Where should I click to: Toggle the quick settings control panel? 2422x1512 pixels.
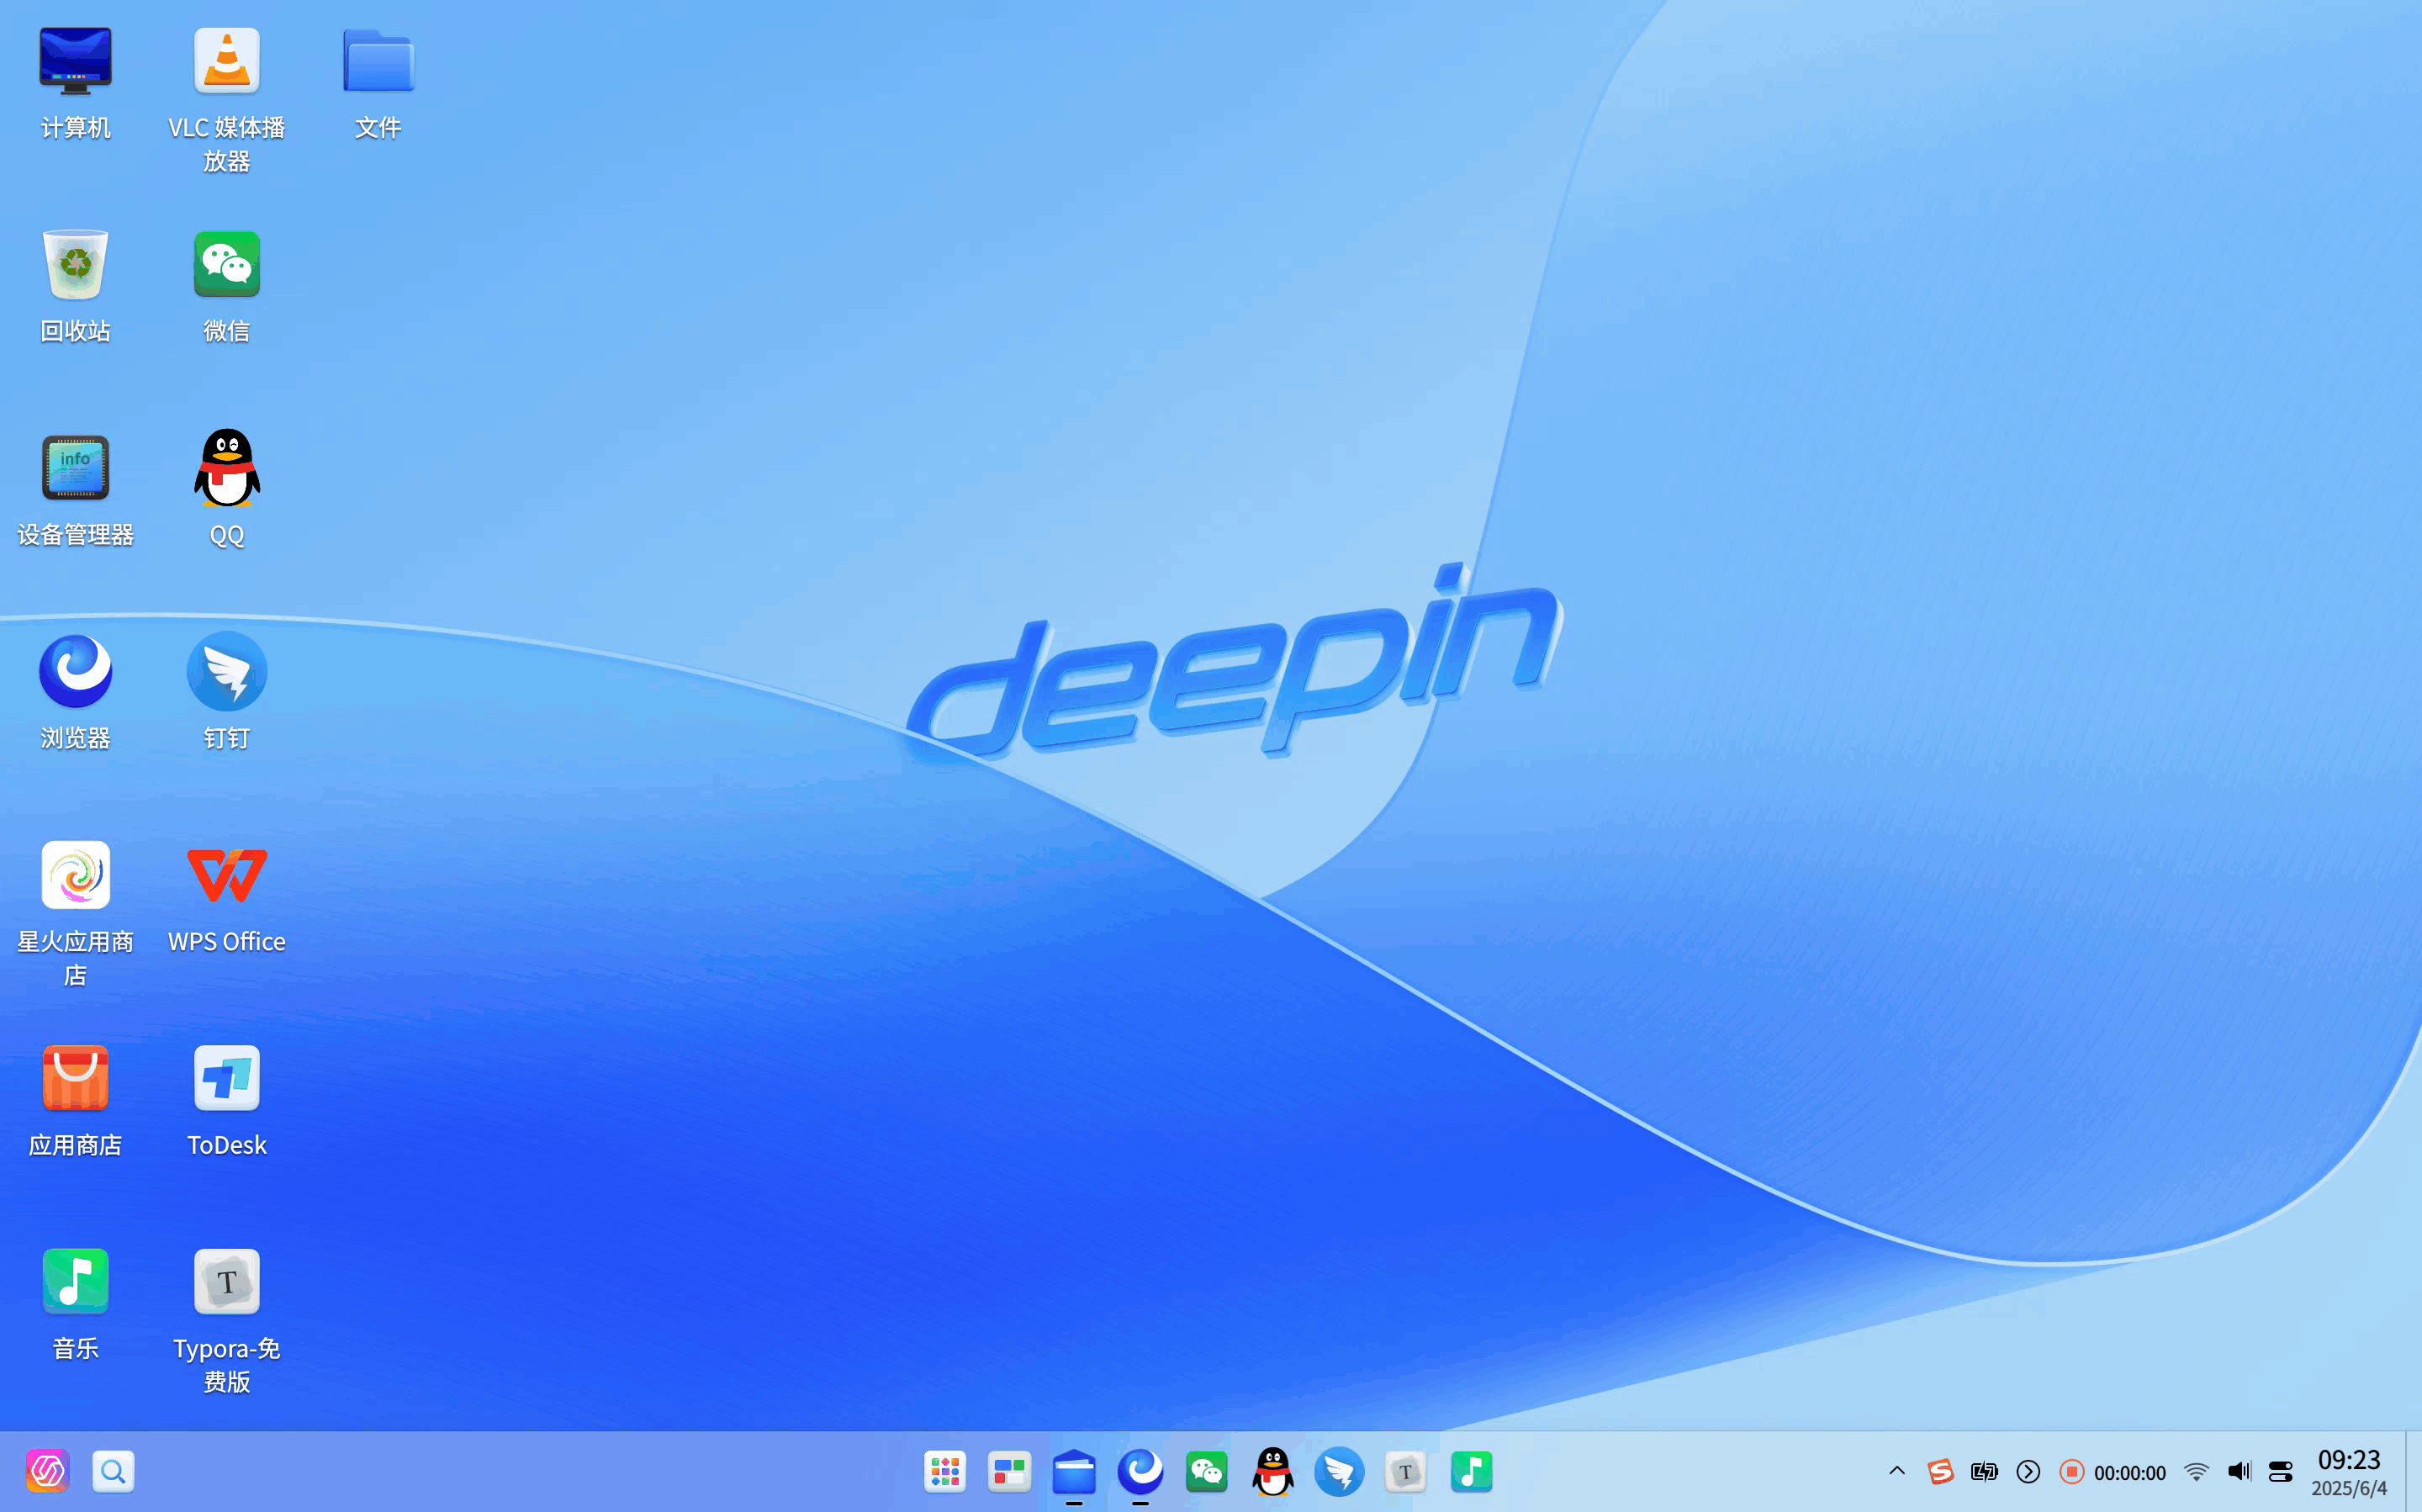click(2281, 1472)
